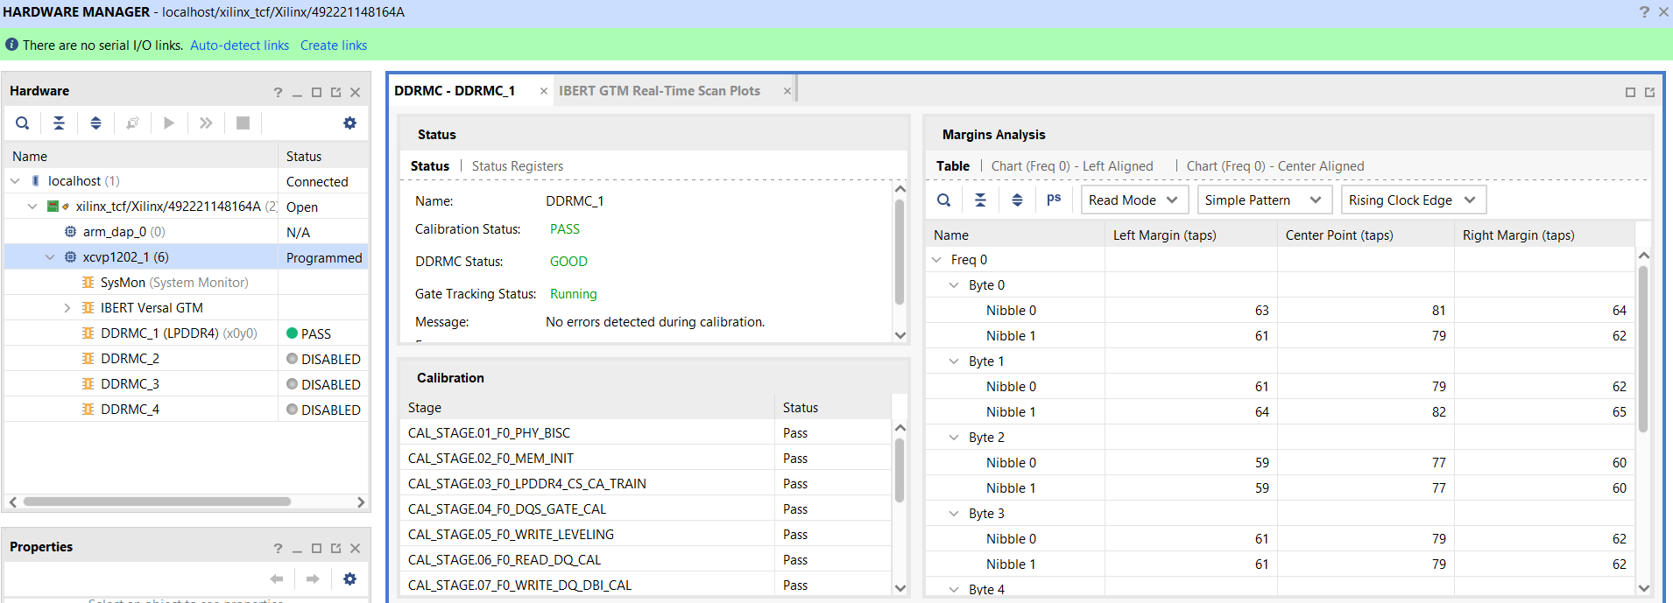Screen dimensions: 1673x603
Task: Open the Status Registers tab
Action: click(x=517, y=166)
